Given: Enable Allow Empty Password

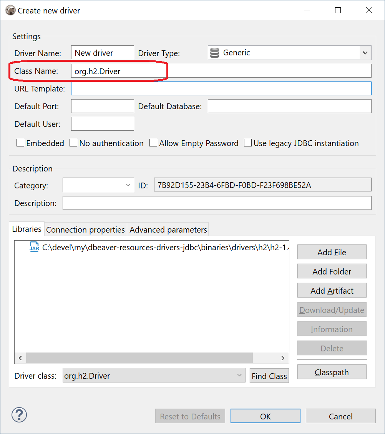Looking at the screenshot, I should pyautogui.click(x=153, y=143).
